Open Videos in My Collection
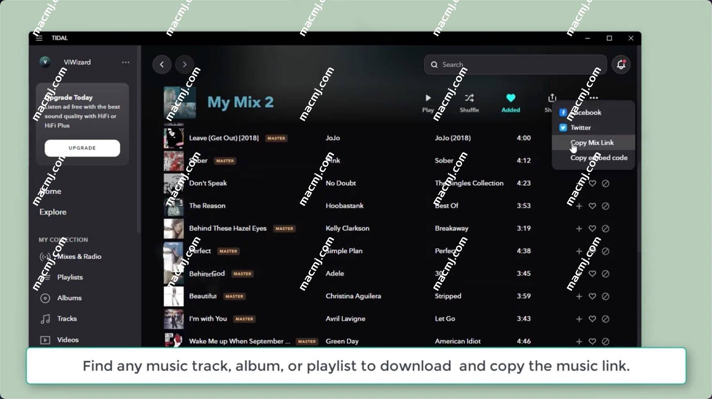 [59, 340]
